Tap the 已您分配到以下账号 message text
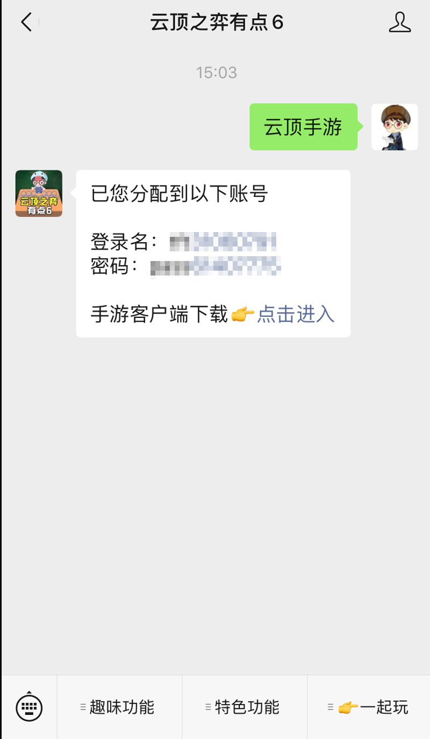 (x=179, y=193)
